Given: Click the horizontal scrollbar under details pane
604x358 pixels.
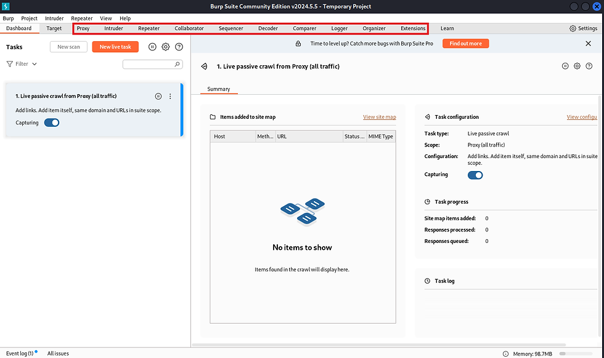Looking at the screenshot, I should 378,345.
